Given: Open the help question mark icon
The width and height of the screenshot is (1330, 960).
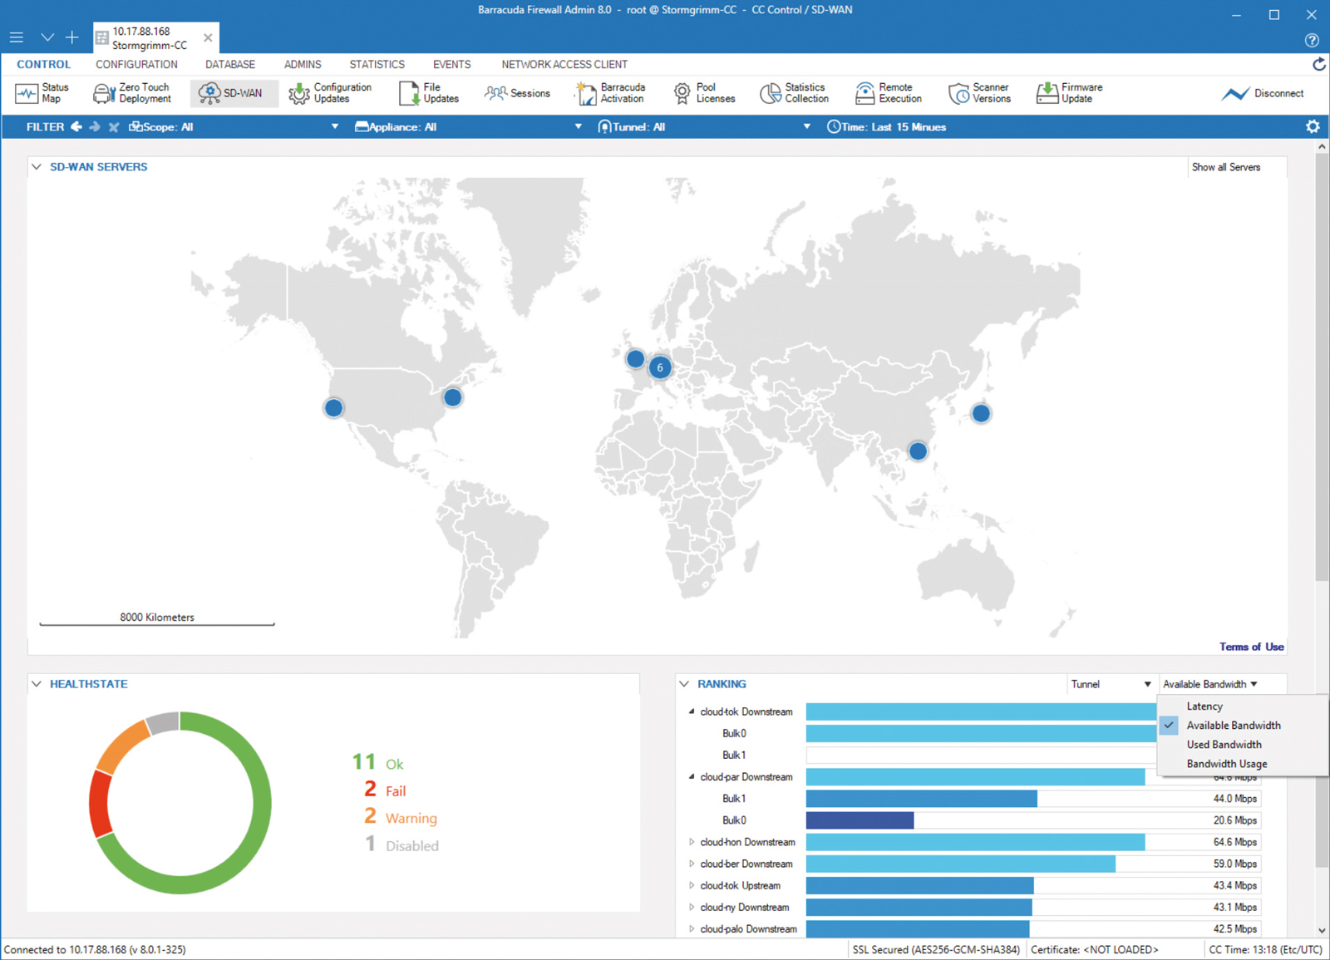Looking at the screenshot, I should 1312,40.
